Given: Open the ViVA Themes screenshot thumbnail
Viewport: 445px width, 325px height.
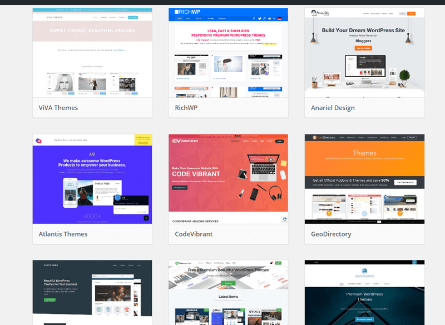Looking at the screenshot, I should pos(92,53).
